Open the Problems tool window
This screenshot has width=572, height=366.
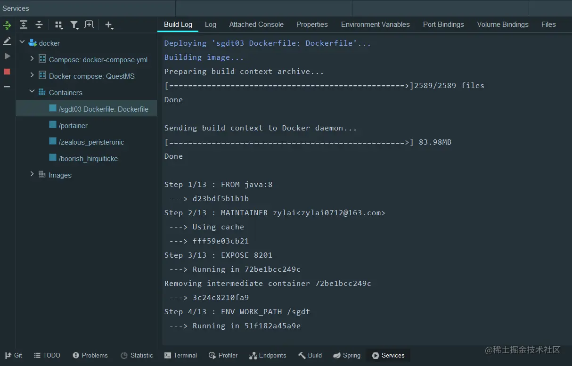90,355
